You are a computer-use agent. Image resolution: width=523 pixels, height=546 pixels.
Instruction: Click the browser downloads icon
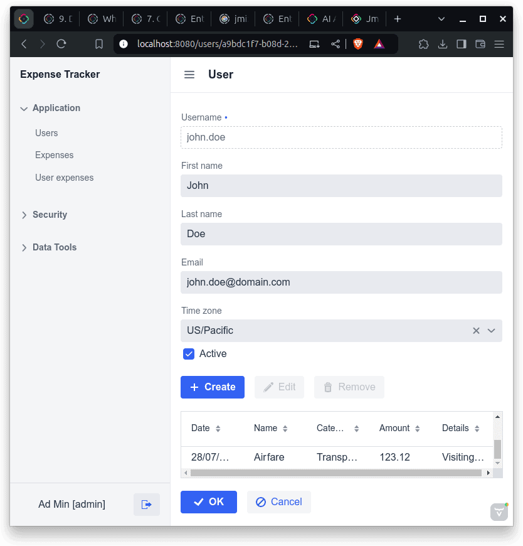pyautogui.click(x=443, y=44)
